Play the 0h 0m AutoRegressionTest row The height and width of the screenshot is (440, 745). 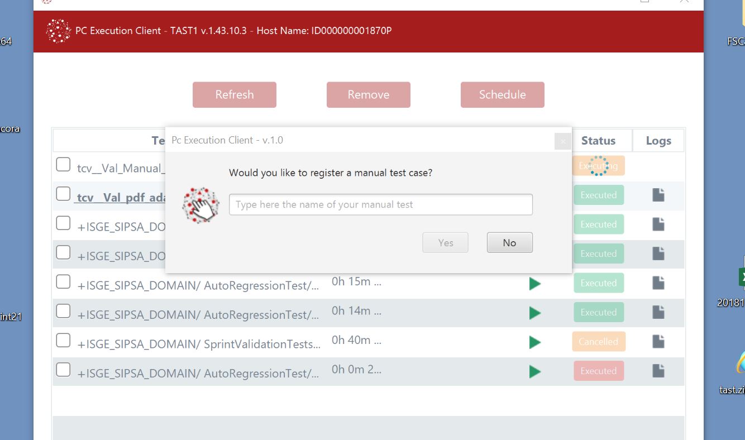point(534,371)
